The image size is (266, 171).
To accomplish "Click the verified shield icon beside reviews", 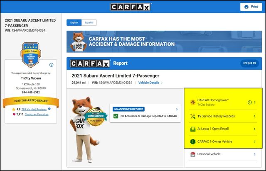I will pyautogui.click(x=49, y=109).
